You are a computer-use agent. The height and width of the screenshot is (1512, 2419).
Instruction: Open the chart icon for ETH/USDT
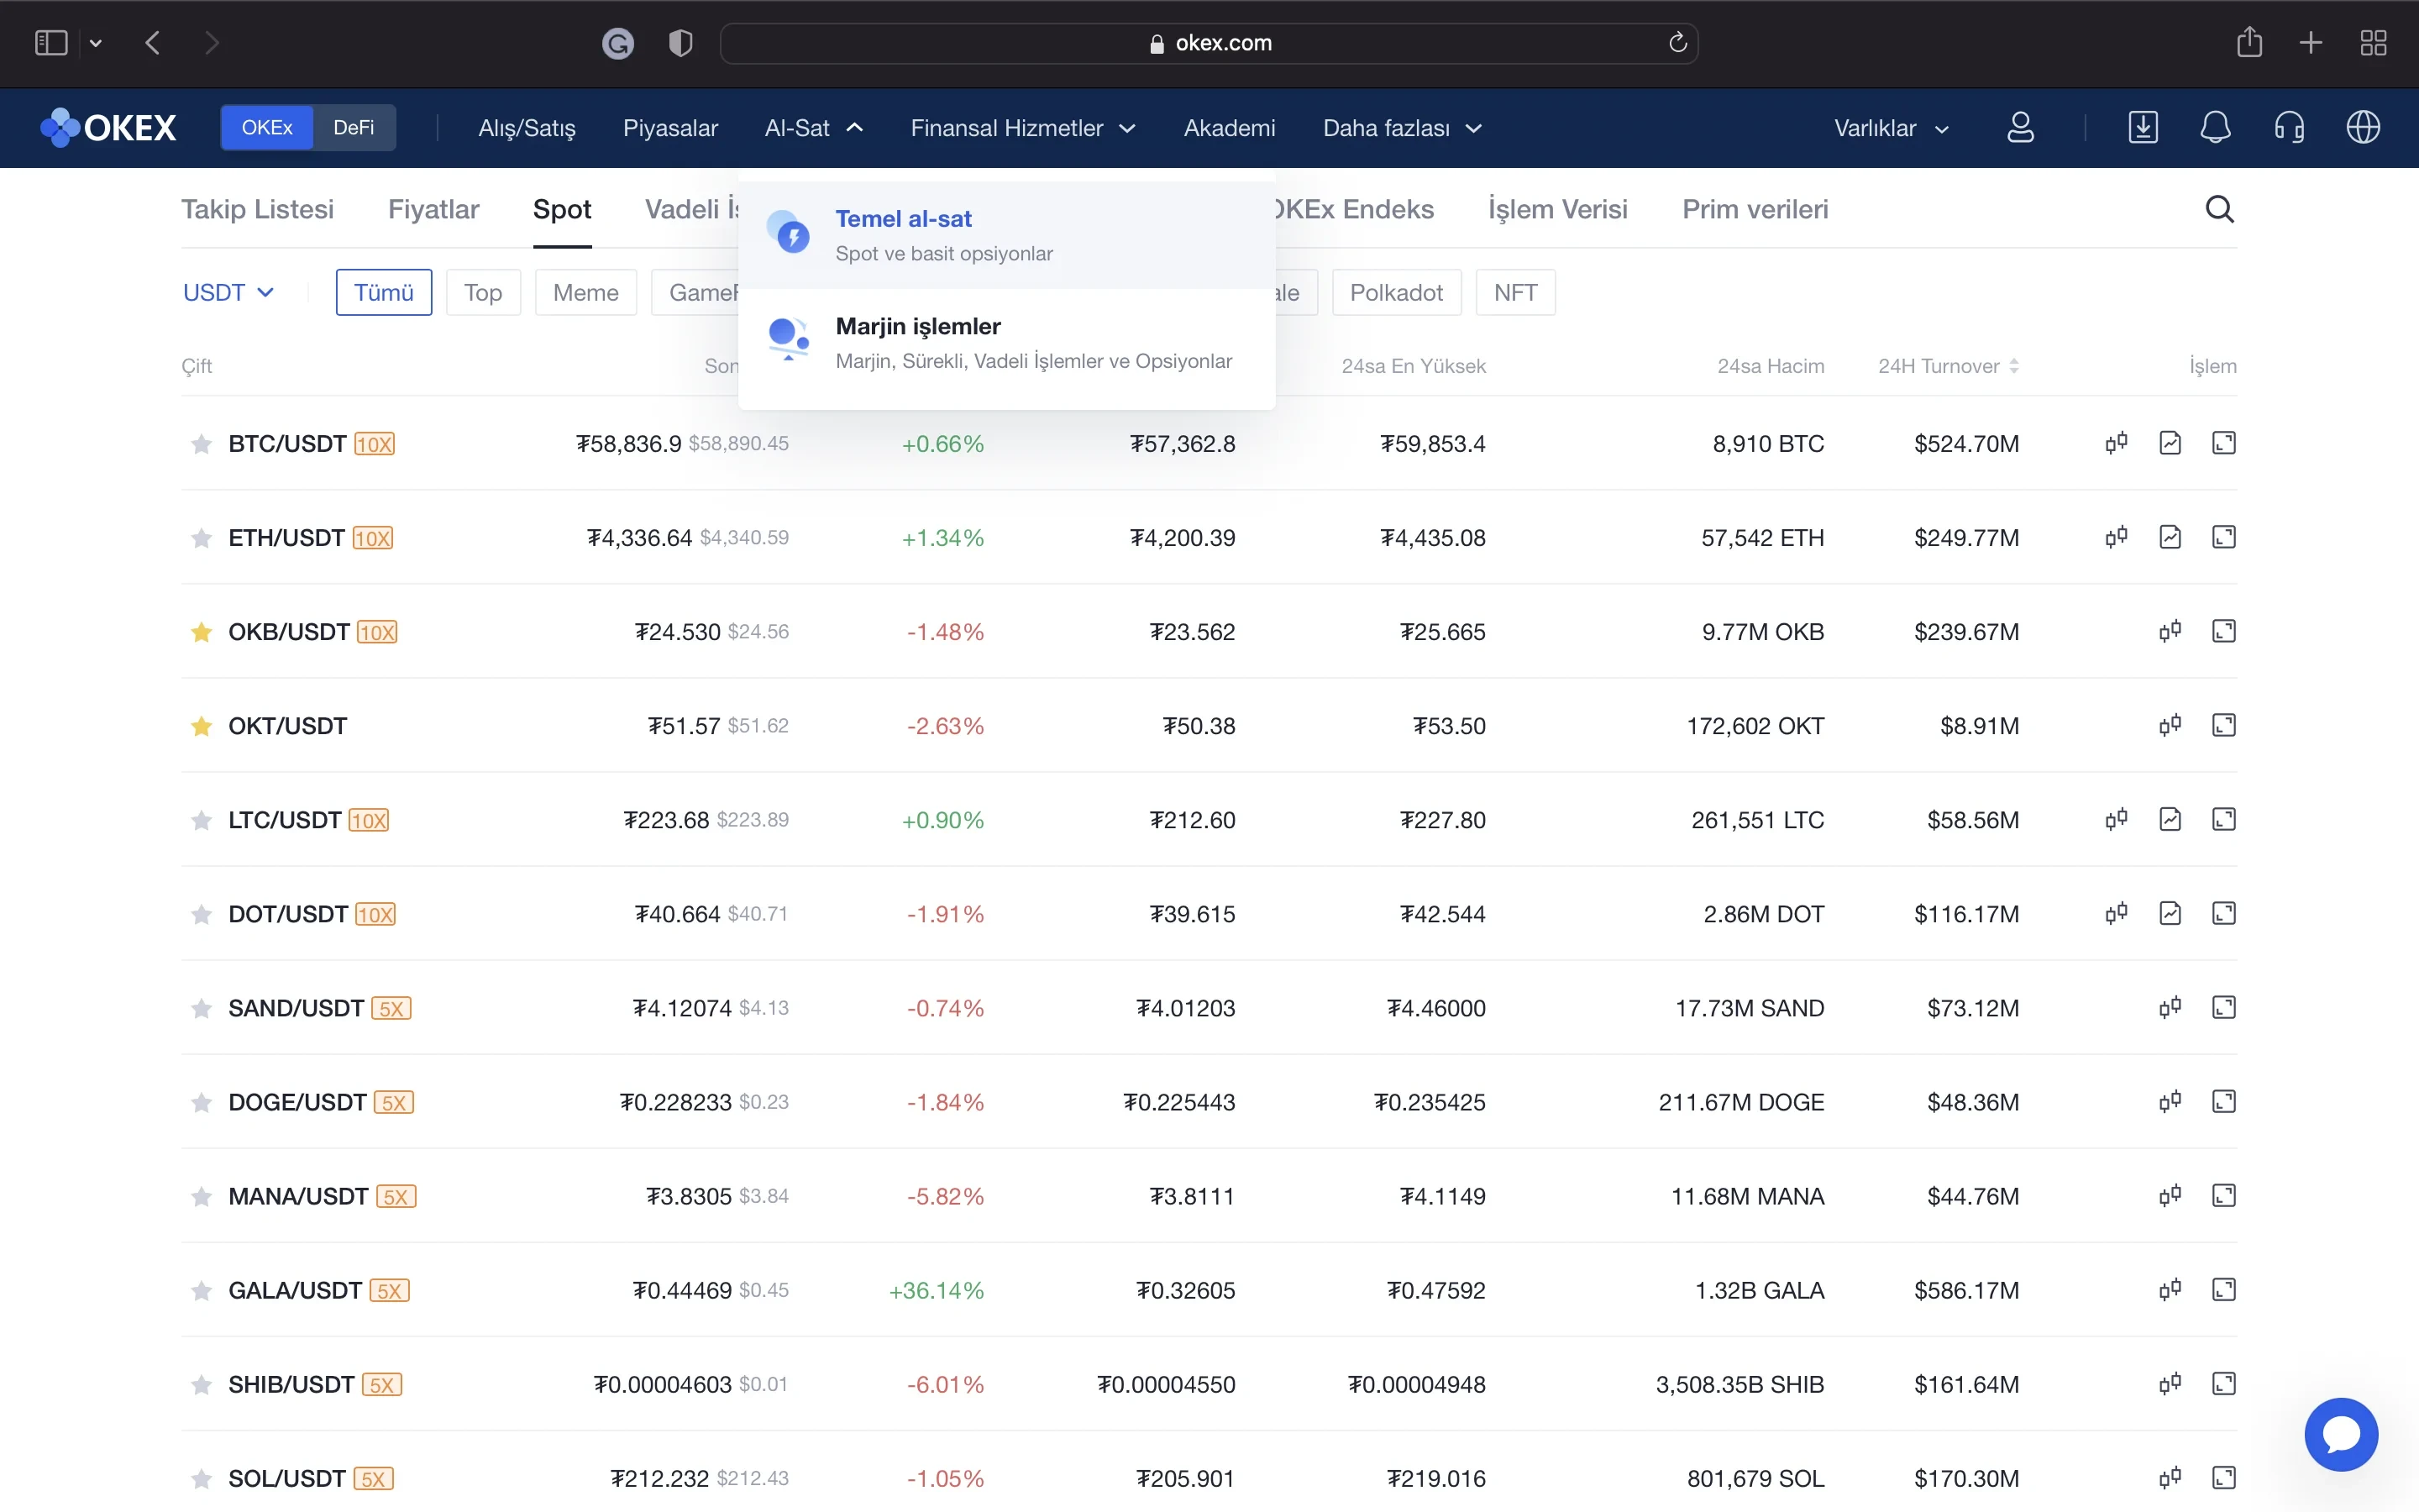coord(2170,537)
